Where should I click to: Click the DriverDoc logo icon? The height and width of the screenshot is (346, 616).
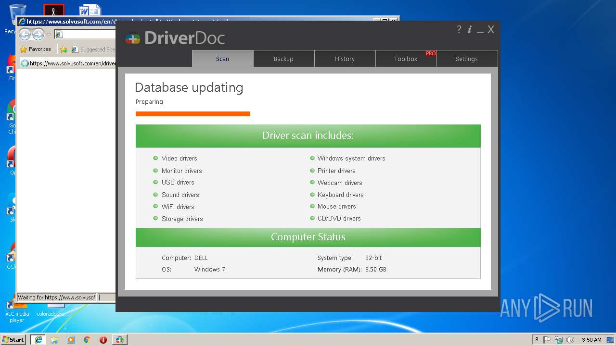click(x=133, y=38)
